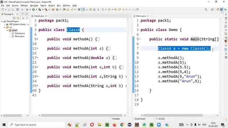The height and width of the screenshot is (128, 228).
Task: Close the Demo.java editor tab
Action: point(148,16)
